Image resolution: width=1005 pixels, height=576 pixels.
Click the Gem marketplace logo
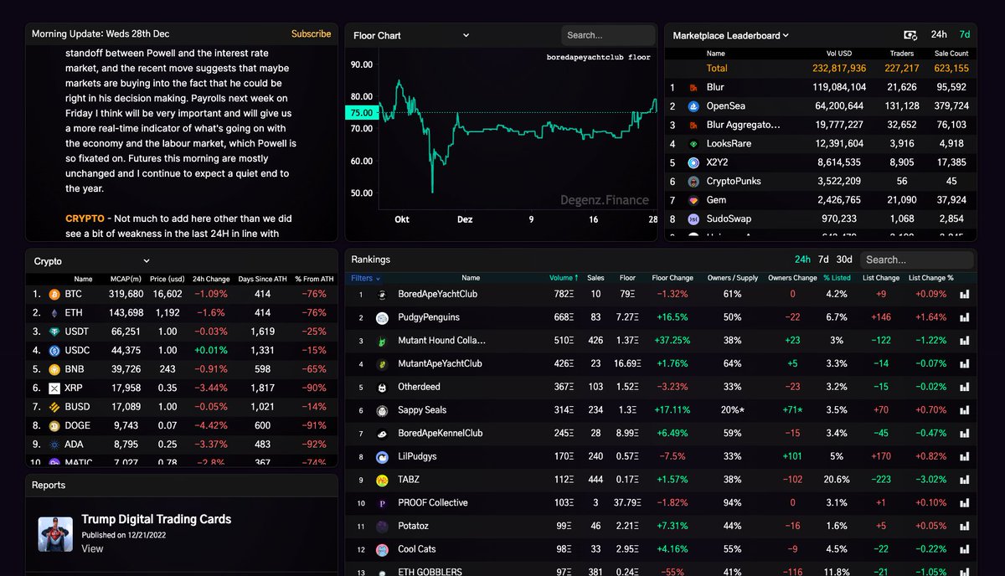coord(693,200)
